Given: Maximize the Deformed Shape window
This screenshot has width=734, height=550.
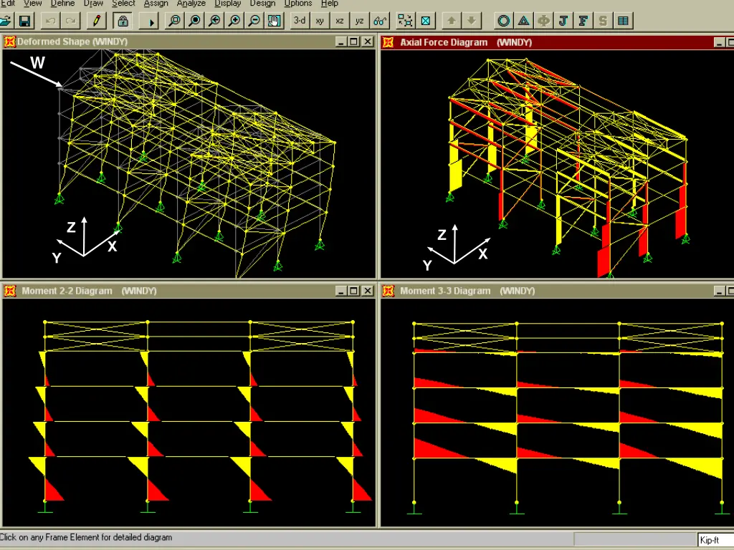Looking at the screenshot, I should coord(353,42).
